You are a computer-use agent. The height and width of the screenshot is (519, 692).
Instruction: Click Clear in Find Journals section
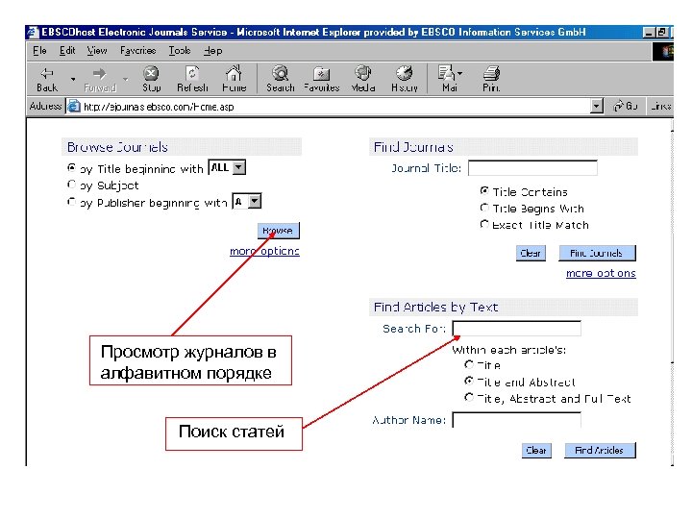(531, 253)
